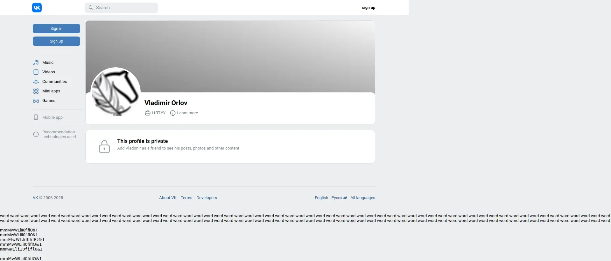Open the Terms footer link
This screenshot has width=611, height=261.
tap(186, 198)
